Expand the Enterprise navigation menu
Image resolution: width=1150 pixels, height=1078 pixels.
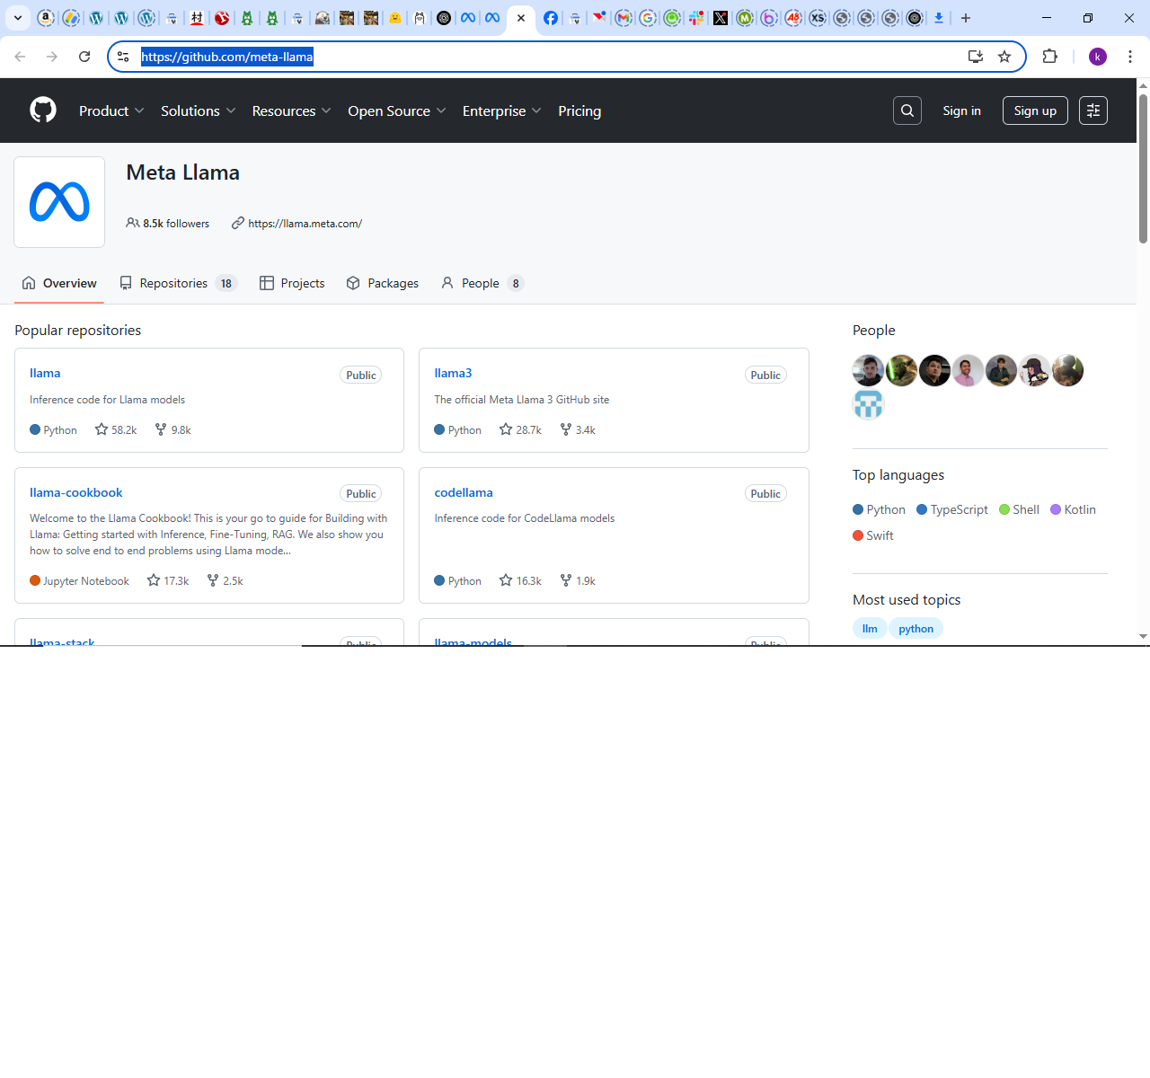(501, 110)
